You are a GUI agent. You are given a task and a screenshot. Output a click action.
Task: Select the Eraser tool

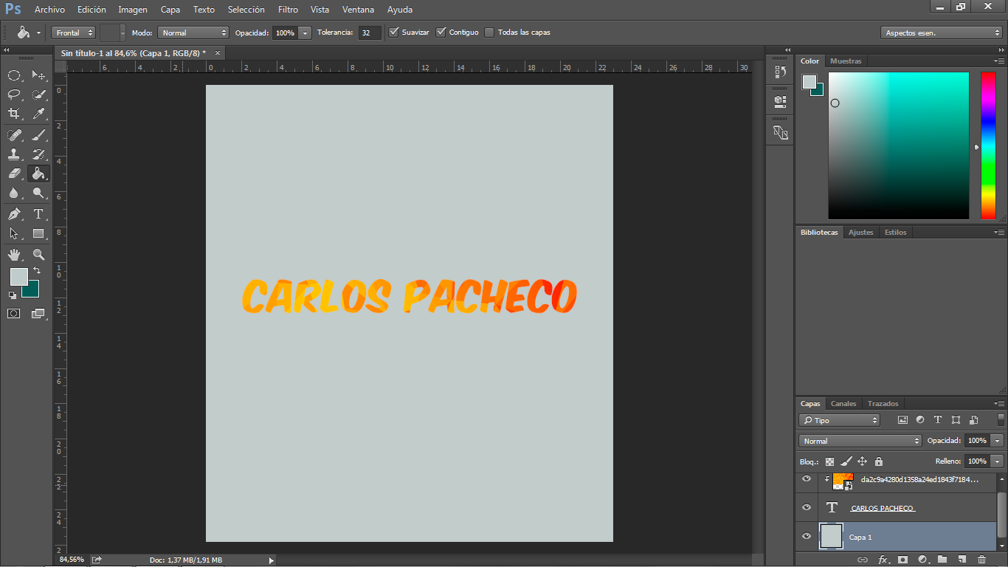[14, 173]
